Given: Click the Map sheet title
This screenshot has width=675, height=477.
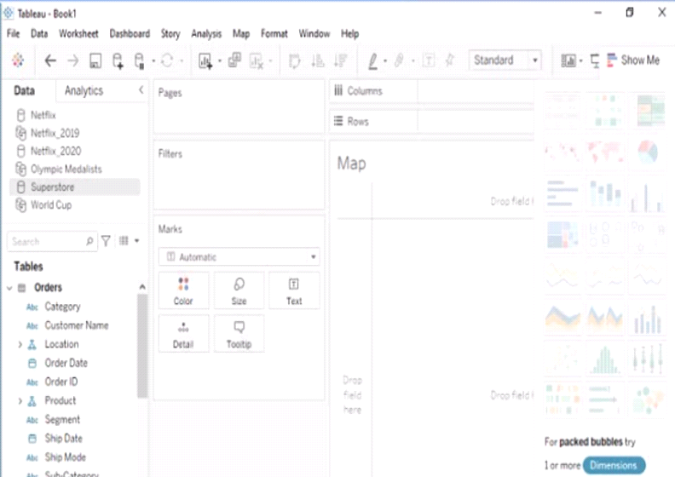Looking at the screenshot, I should [x=351, y=164].
